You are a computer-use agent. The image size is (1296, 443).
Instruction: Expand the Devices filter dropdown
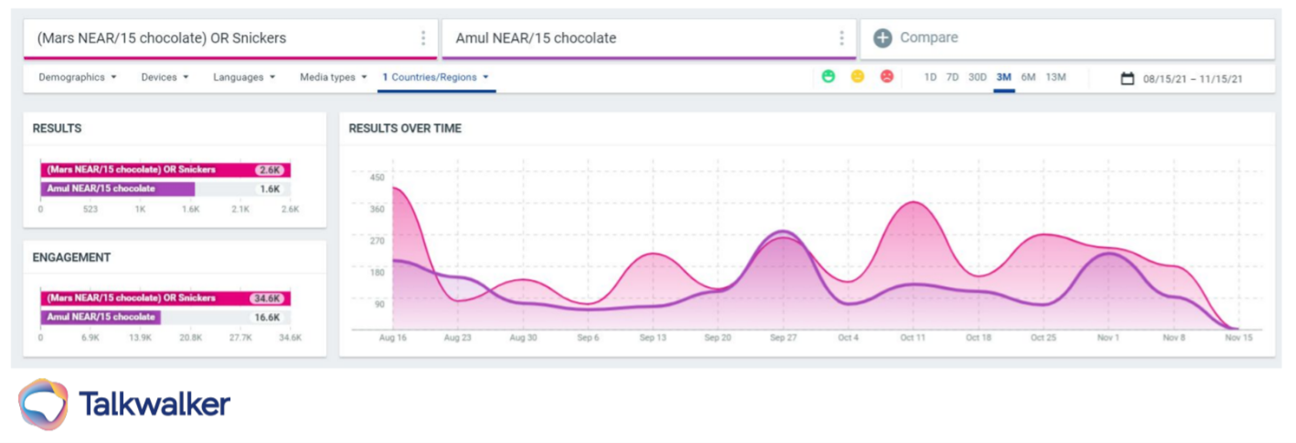(x=165, y=77)
